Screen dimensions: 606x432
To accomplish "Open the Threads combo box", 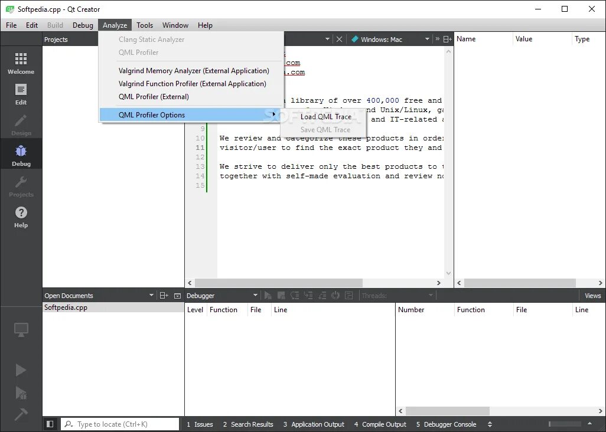I will tap(398, 296).
